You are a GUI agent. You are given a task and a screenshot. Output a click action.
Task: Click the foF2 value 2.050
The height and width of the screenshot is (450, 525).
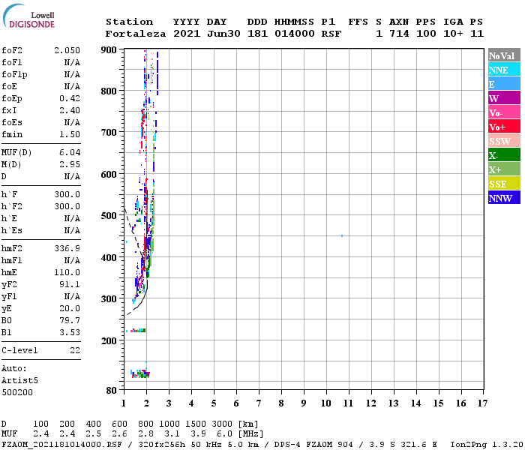[x=67, y=50]
